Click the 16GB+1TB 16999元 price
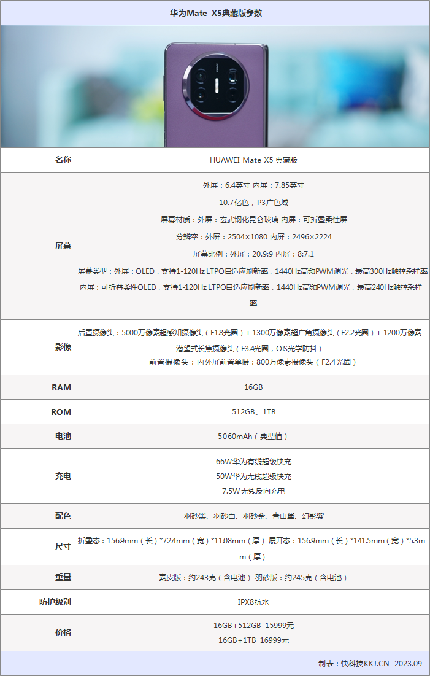The width and height of the screenshot is (430, 676). [253, 640]
